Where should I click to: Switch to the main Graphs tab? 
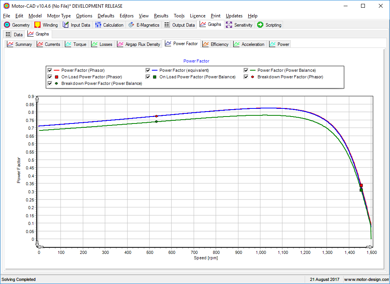click(x=210, y=24)
